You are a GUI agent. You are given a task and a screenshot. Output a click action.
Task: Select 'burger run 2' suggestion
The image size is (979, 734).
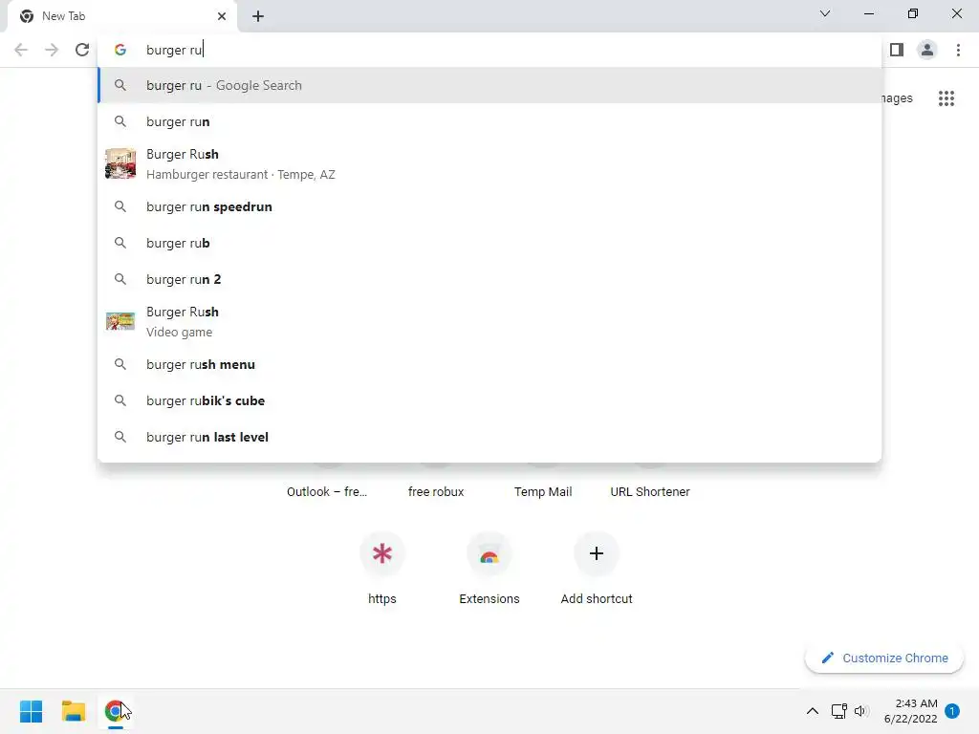490,279
